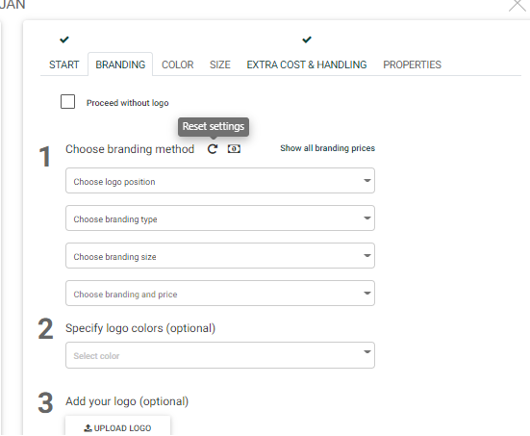The image size is (530, 436).
Task: Click the checkmark above Extra Cost & Handling
Action: pos(307,39)
